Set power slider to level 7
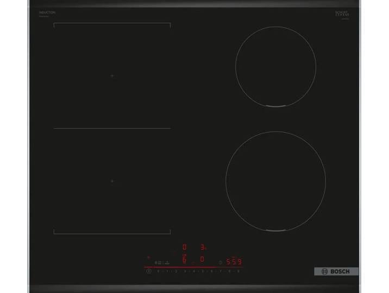This screenshot has width=389, height=293. pos(220,271)
